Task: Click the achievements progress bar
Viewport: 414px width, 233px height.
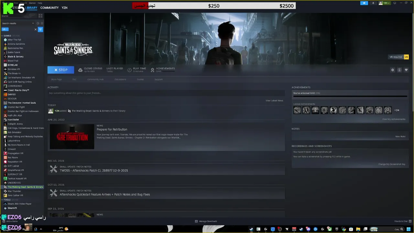Action: [x=350, y=96]
